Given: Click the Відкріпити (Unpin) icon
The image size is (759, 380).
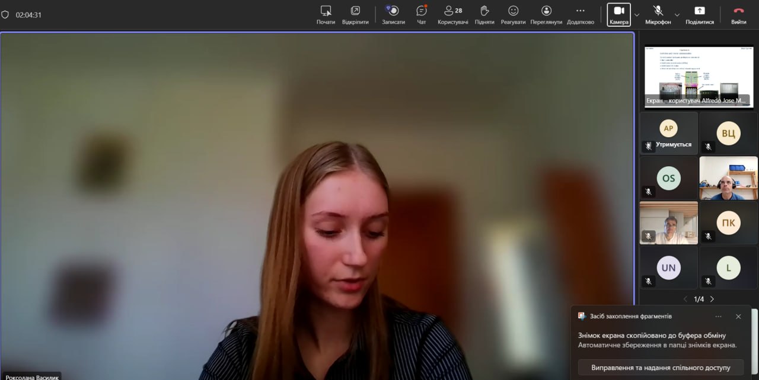Looking at the screenshot, I should [x=355, y=11].
